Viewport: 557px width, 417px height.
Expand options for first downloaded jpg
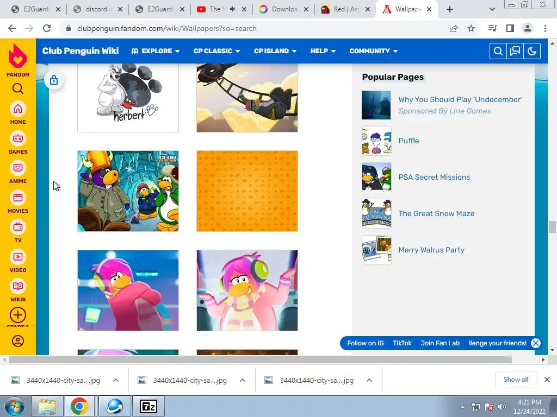click(x=116, y=380)
